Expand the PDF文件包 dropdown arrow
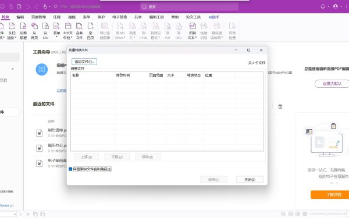The width and height of the screenshot is (349, 218). (x=72, y=38)
